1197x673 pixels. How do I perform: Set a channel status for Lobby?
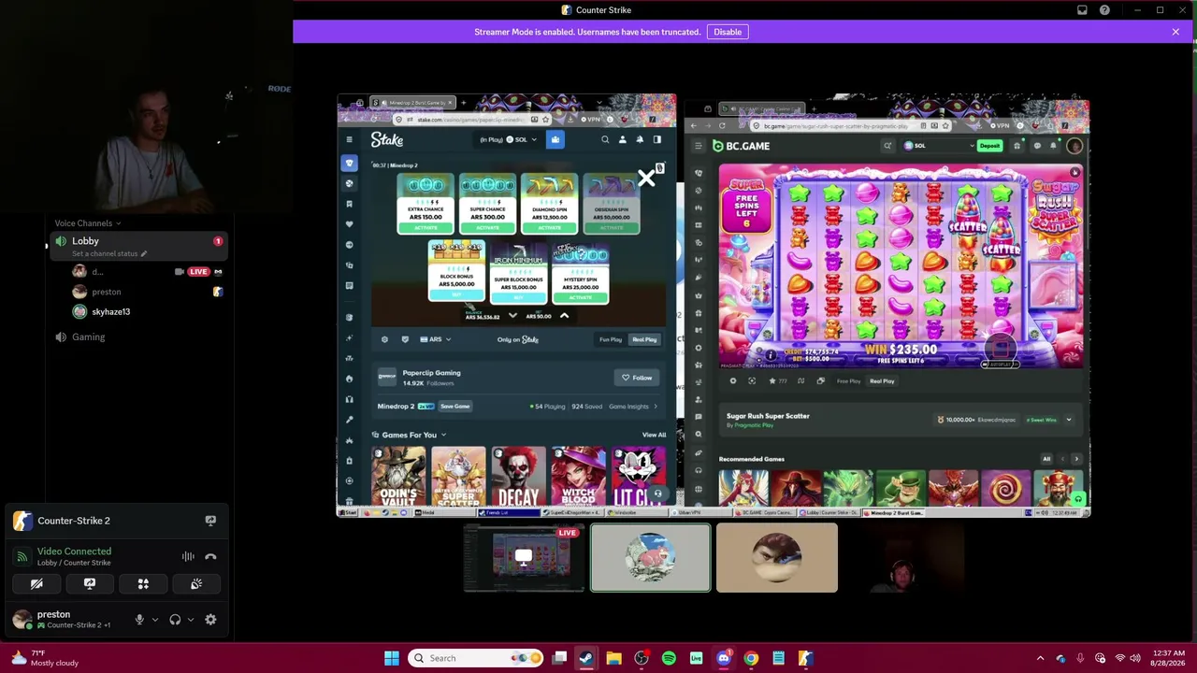coord(109,254)
